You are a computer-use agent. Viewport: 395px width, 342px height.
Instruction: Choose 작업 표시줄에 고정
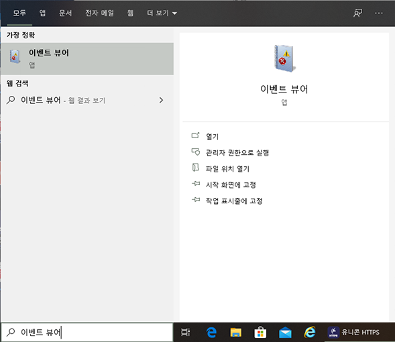(x=234, y=201)
